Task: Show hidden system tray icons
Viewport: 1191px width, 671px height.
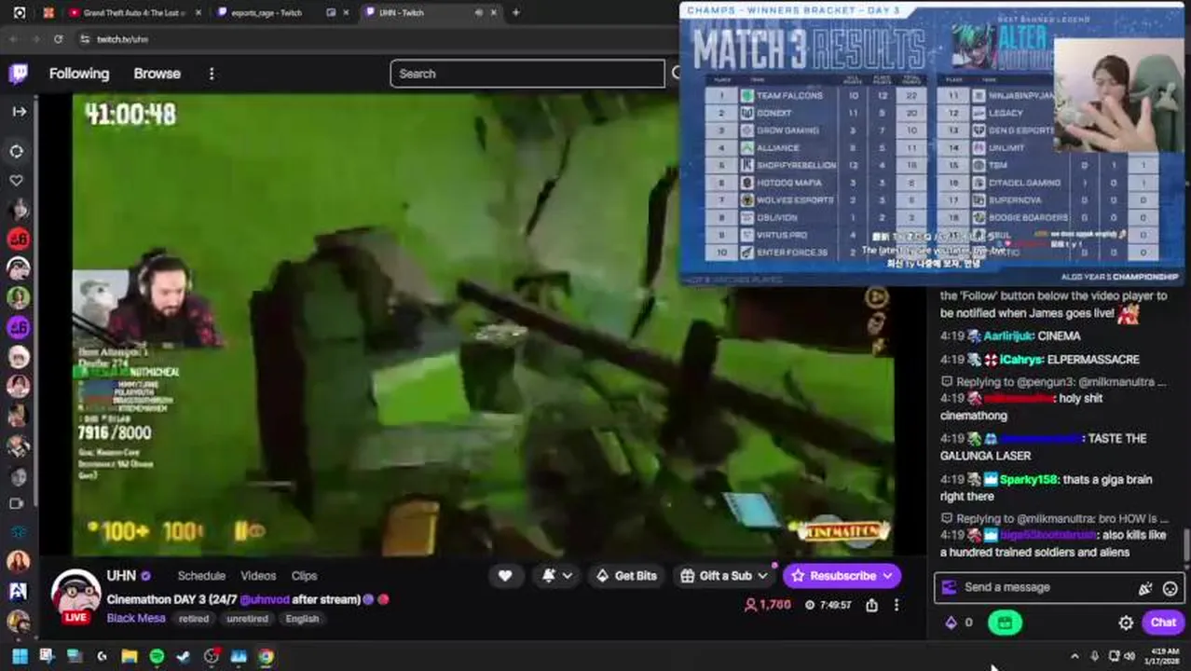Action: click(1075, 656)
